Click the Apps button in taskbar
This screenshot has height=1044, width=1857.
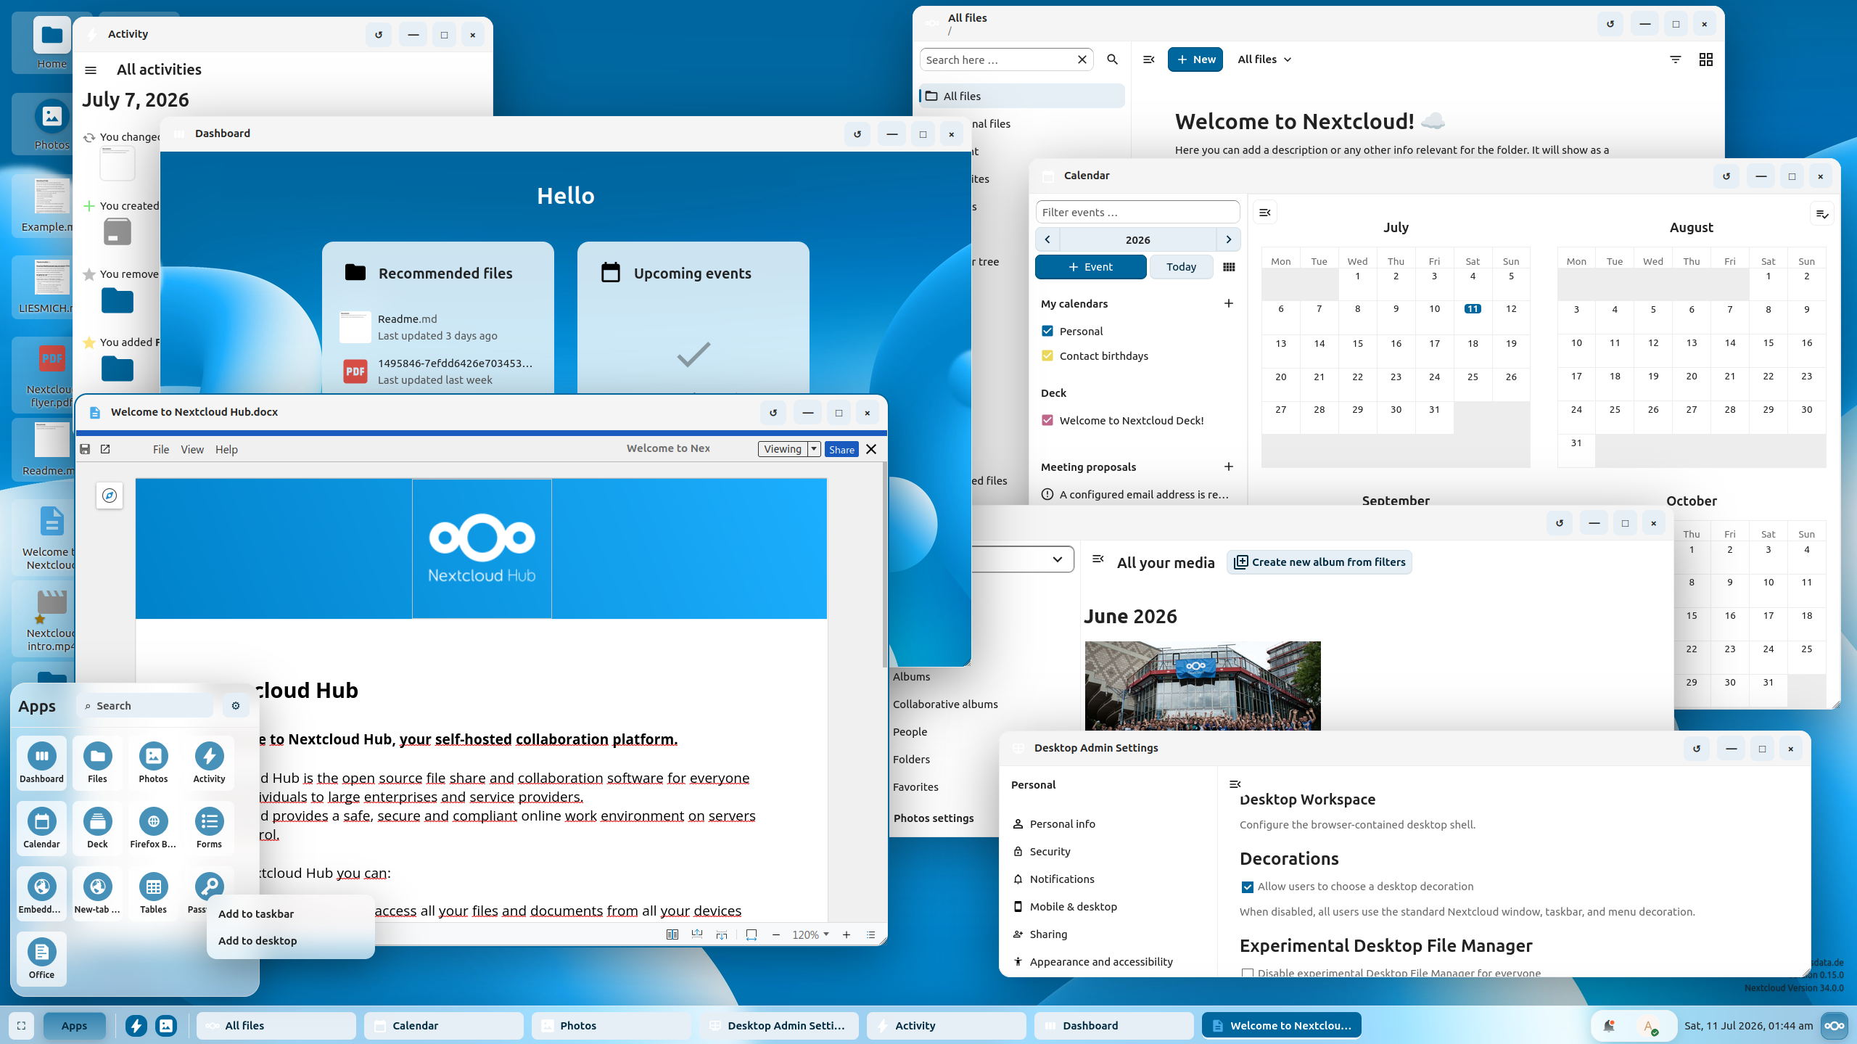74,1025
